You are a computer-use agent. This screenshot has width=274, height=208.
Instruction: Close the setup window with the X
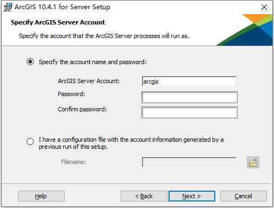pyautogui.click(x=264, y=7)
